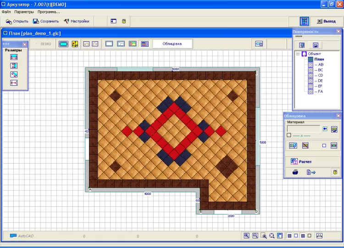Close the Размеры palette
Screen dimensions: 344x248
point(25,44)
